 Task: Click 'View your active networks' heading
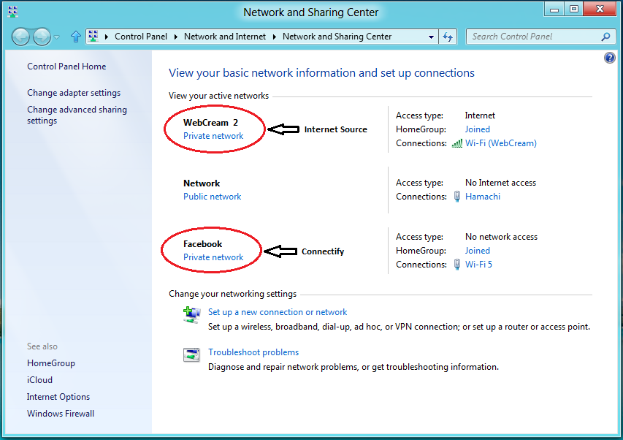pyautogui.click(x=218, y=96)
